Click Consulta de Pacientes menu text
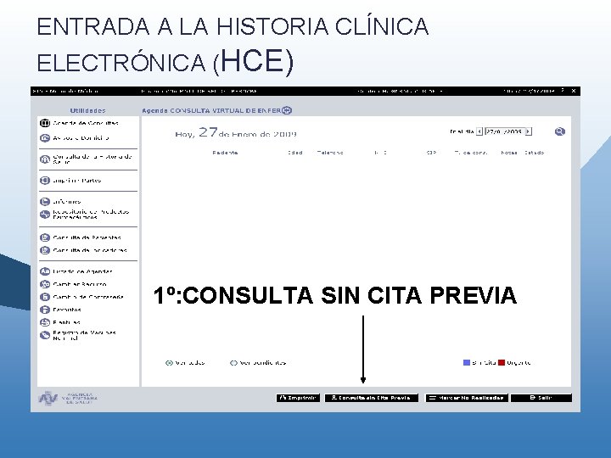The width and height of the screenshot is (611, 458). 87,237
